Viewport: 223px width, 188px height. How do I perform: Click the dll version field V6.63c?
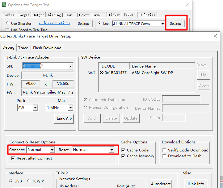point(63,84)
